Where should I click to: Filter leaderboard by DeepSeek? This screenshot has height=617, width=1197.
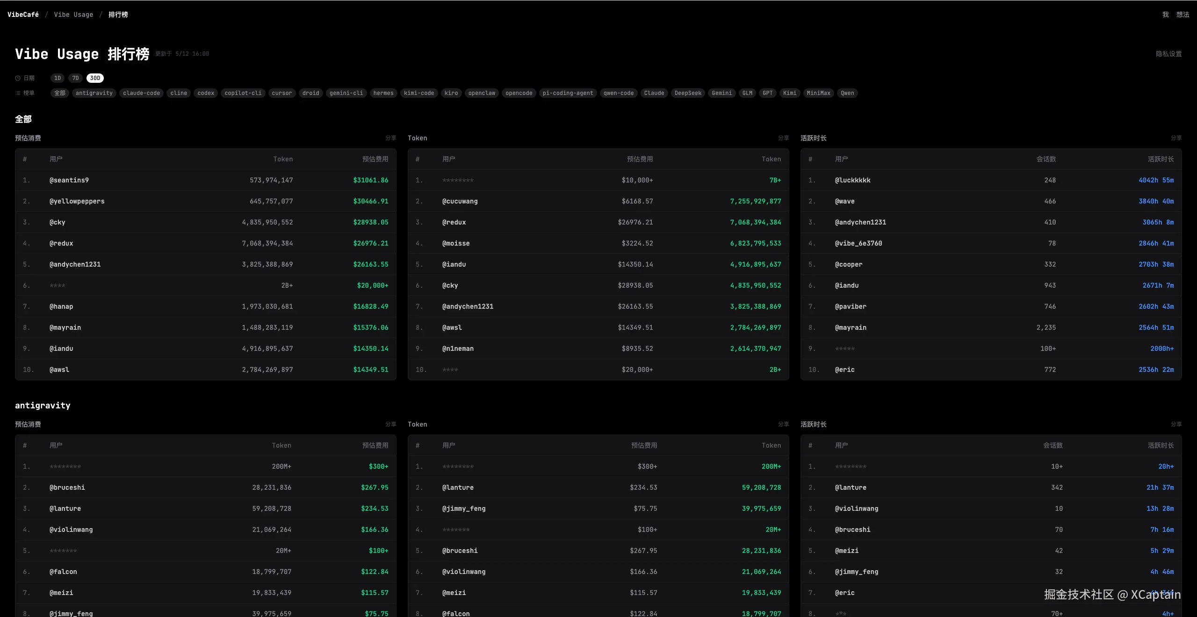[688, 93]
